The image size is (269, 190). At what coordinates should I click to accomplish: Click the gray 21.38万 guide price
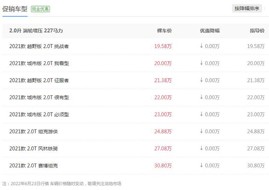point(256,80)
